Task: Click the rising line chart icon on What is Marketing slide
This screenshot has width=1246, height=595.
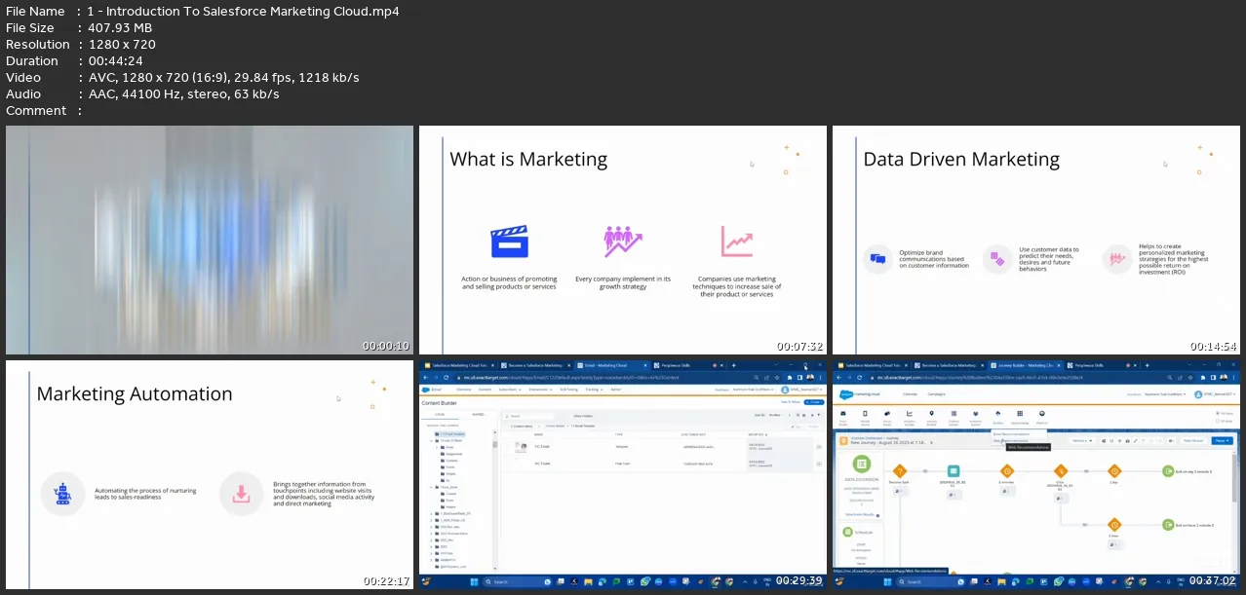Action: click(x=737, y=241)
